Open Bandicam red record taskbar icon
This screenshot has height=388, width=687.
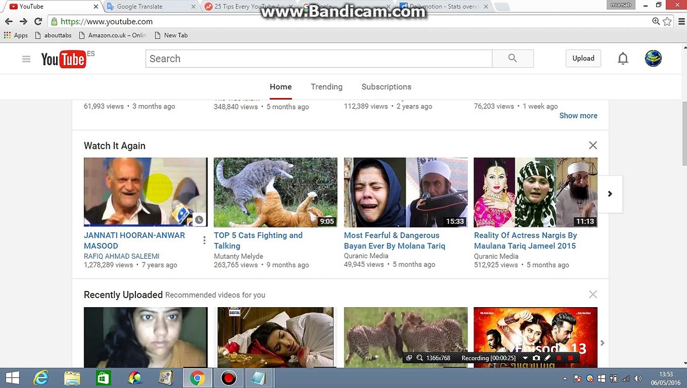229,378
